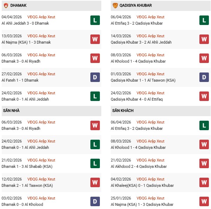This screenshot has height=209, width=211.
Task: Click L badge for Al Ahli Jeddah 3-0 Dhamak
Action: [95, 20]
